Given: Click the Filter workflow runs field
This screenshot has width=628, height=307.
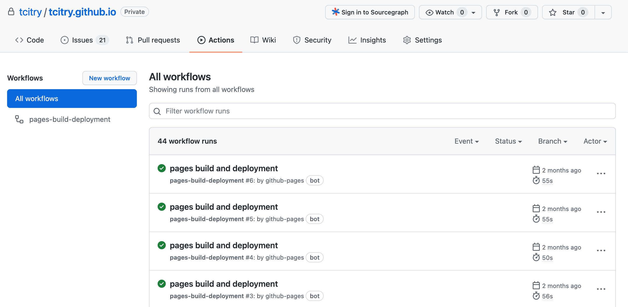Looking at the screenshot, I should [x=382, y=111].
